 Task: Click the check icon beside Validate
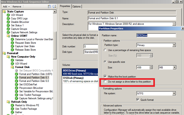(x=12, y=60)
